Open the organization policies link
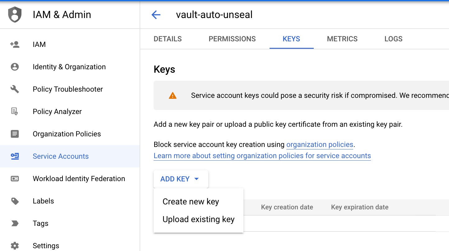 (320, 144)
